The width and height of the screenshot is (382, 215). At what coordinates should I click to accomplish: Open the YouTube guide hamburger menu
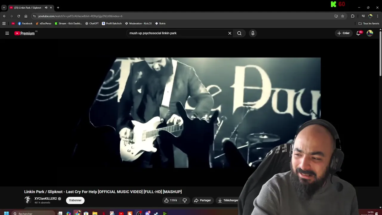pyautogui.click(x=7, y=33)
